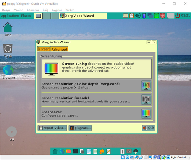Viewport: 191px width, 160px height.
Task: Open VirtualBox Dosya menu
Action: [x=6, y=10]
